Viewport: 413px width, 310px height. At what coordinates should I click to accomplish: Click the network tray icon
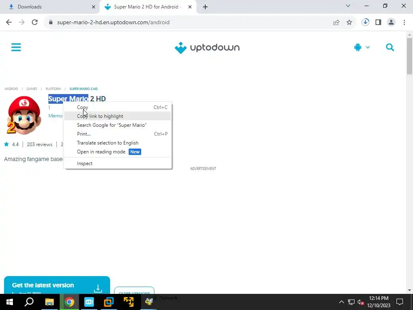pos(351,302)
